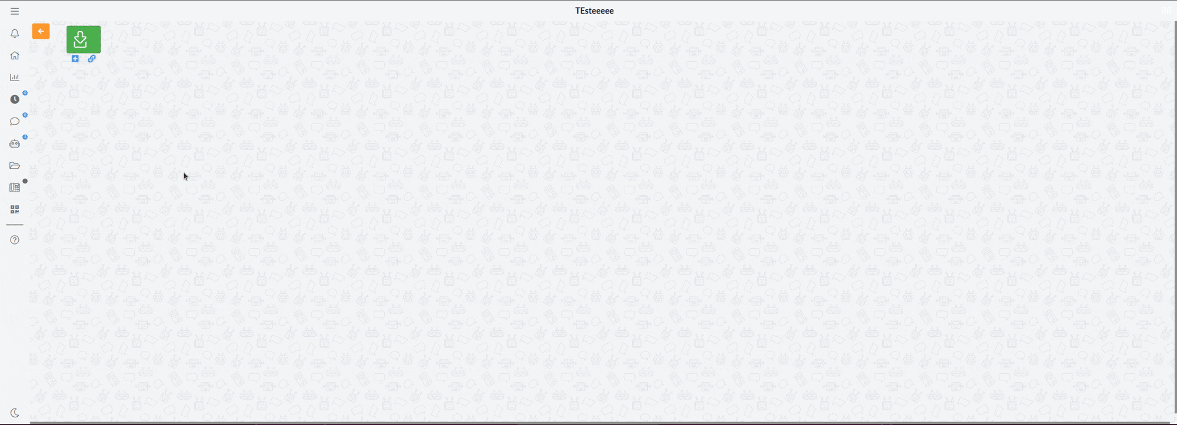Click the blue plus under green block
The height and width of the screenshot is (425, 1177).
(75, 59)
